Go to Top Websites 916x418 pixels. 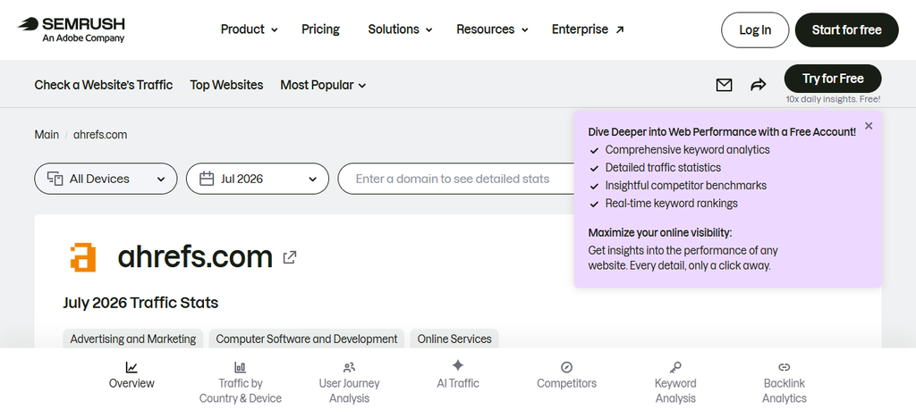[x=226, y=85]
